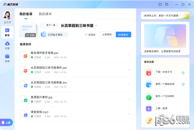Select task text 下载一本电子书
Viewport: 194px width, 130px height.
point(164,72)
